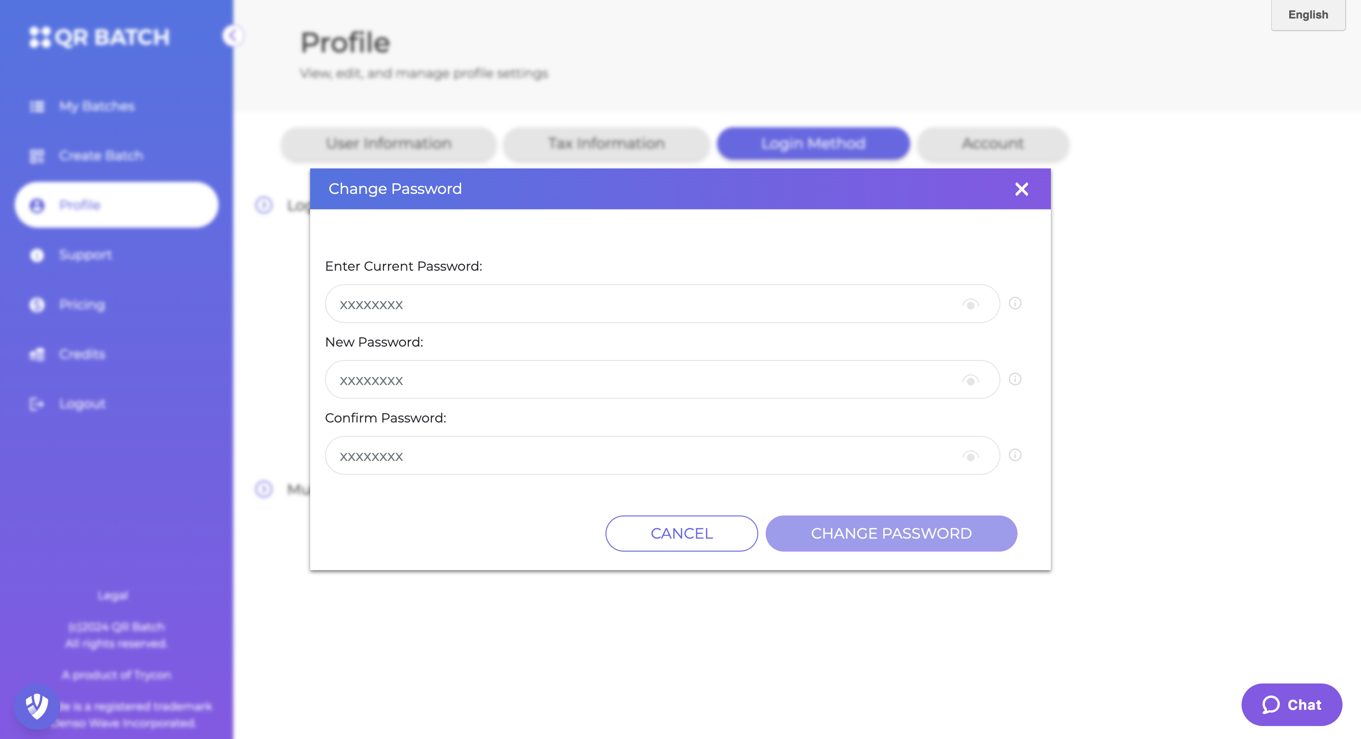Reveal Confirm Password using eye icon

(970, 456)
